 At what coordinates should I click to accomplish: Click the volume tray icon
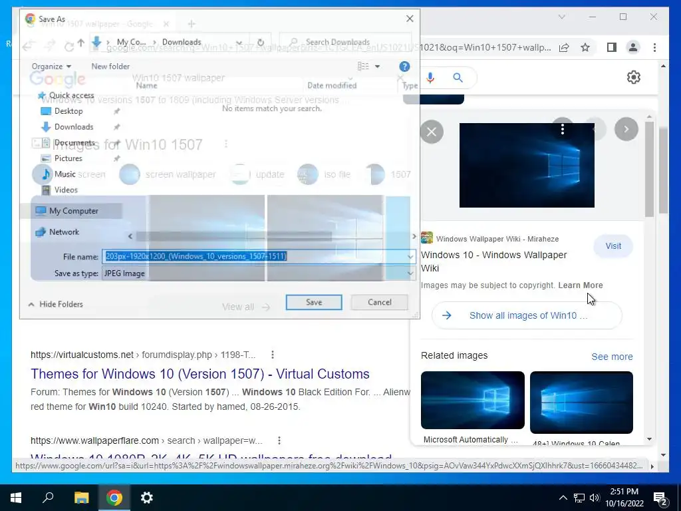595,498
